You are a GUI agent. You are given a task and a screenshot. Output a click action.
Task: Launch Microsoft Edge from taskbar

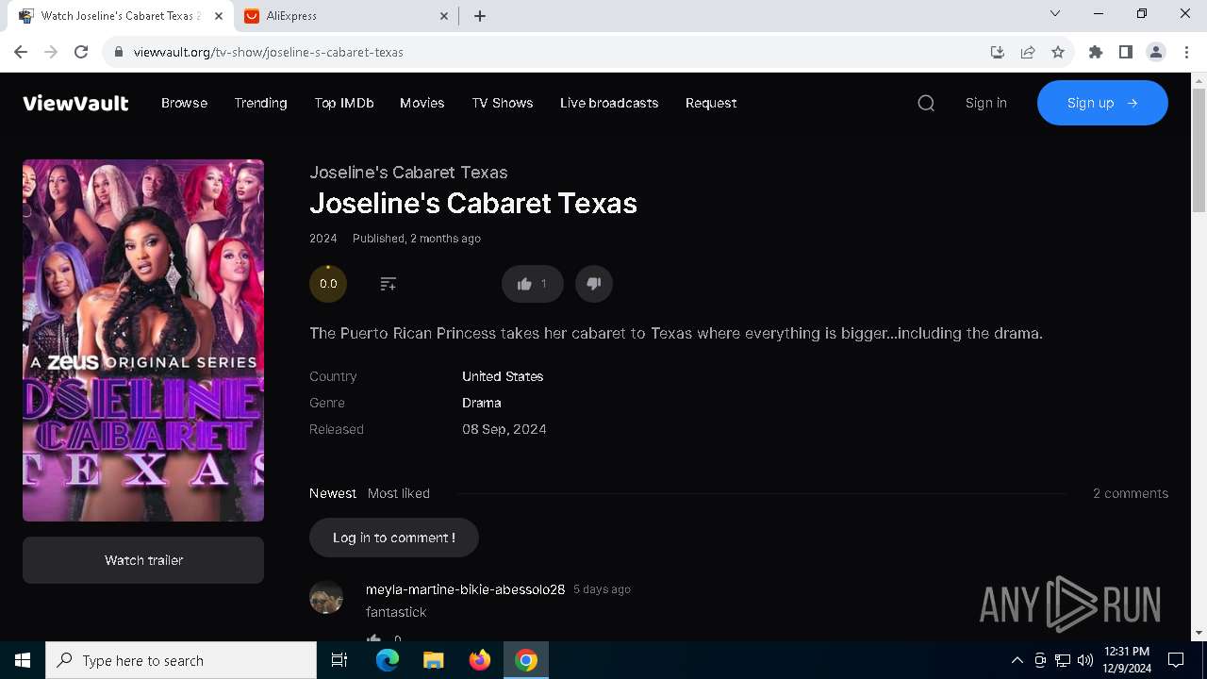click(x=388, y=660)
